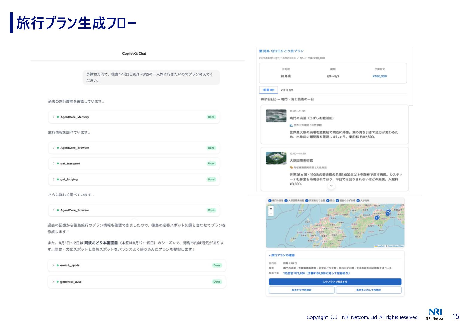Click the おまかせで再検討 button

(x=301, y=290)
